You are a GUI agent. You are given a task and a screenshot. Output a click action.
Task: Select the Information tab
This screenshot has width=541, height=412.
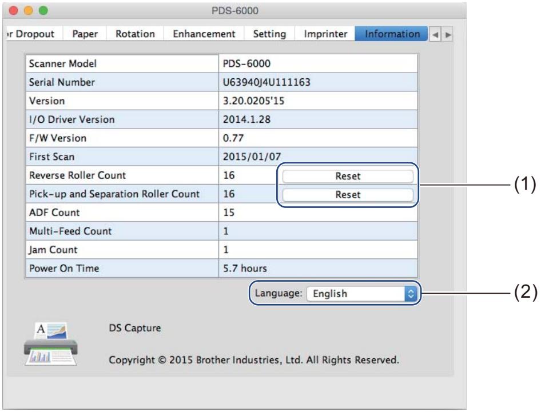point(392,34)
